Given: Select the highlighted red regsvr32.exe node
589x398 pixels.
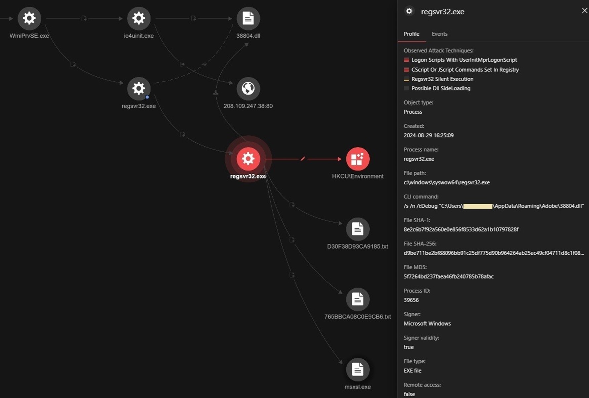Looking at the screenshot, I should point(248,159).
